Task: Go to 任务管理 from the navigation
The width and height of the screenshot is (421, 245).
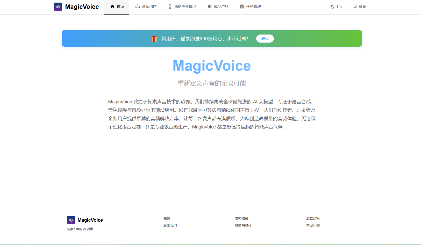Action: click(x=253, y=6)
